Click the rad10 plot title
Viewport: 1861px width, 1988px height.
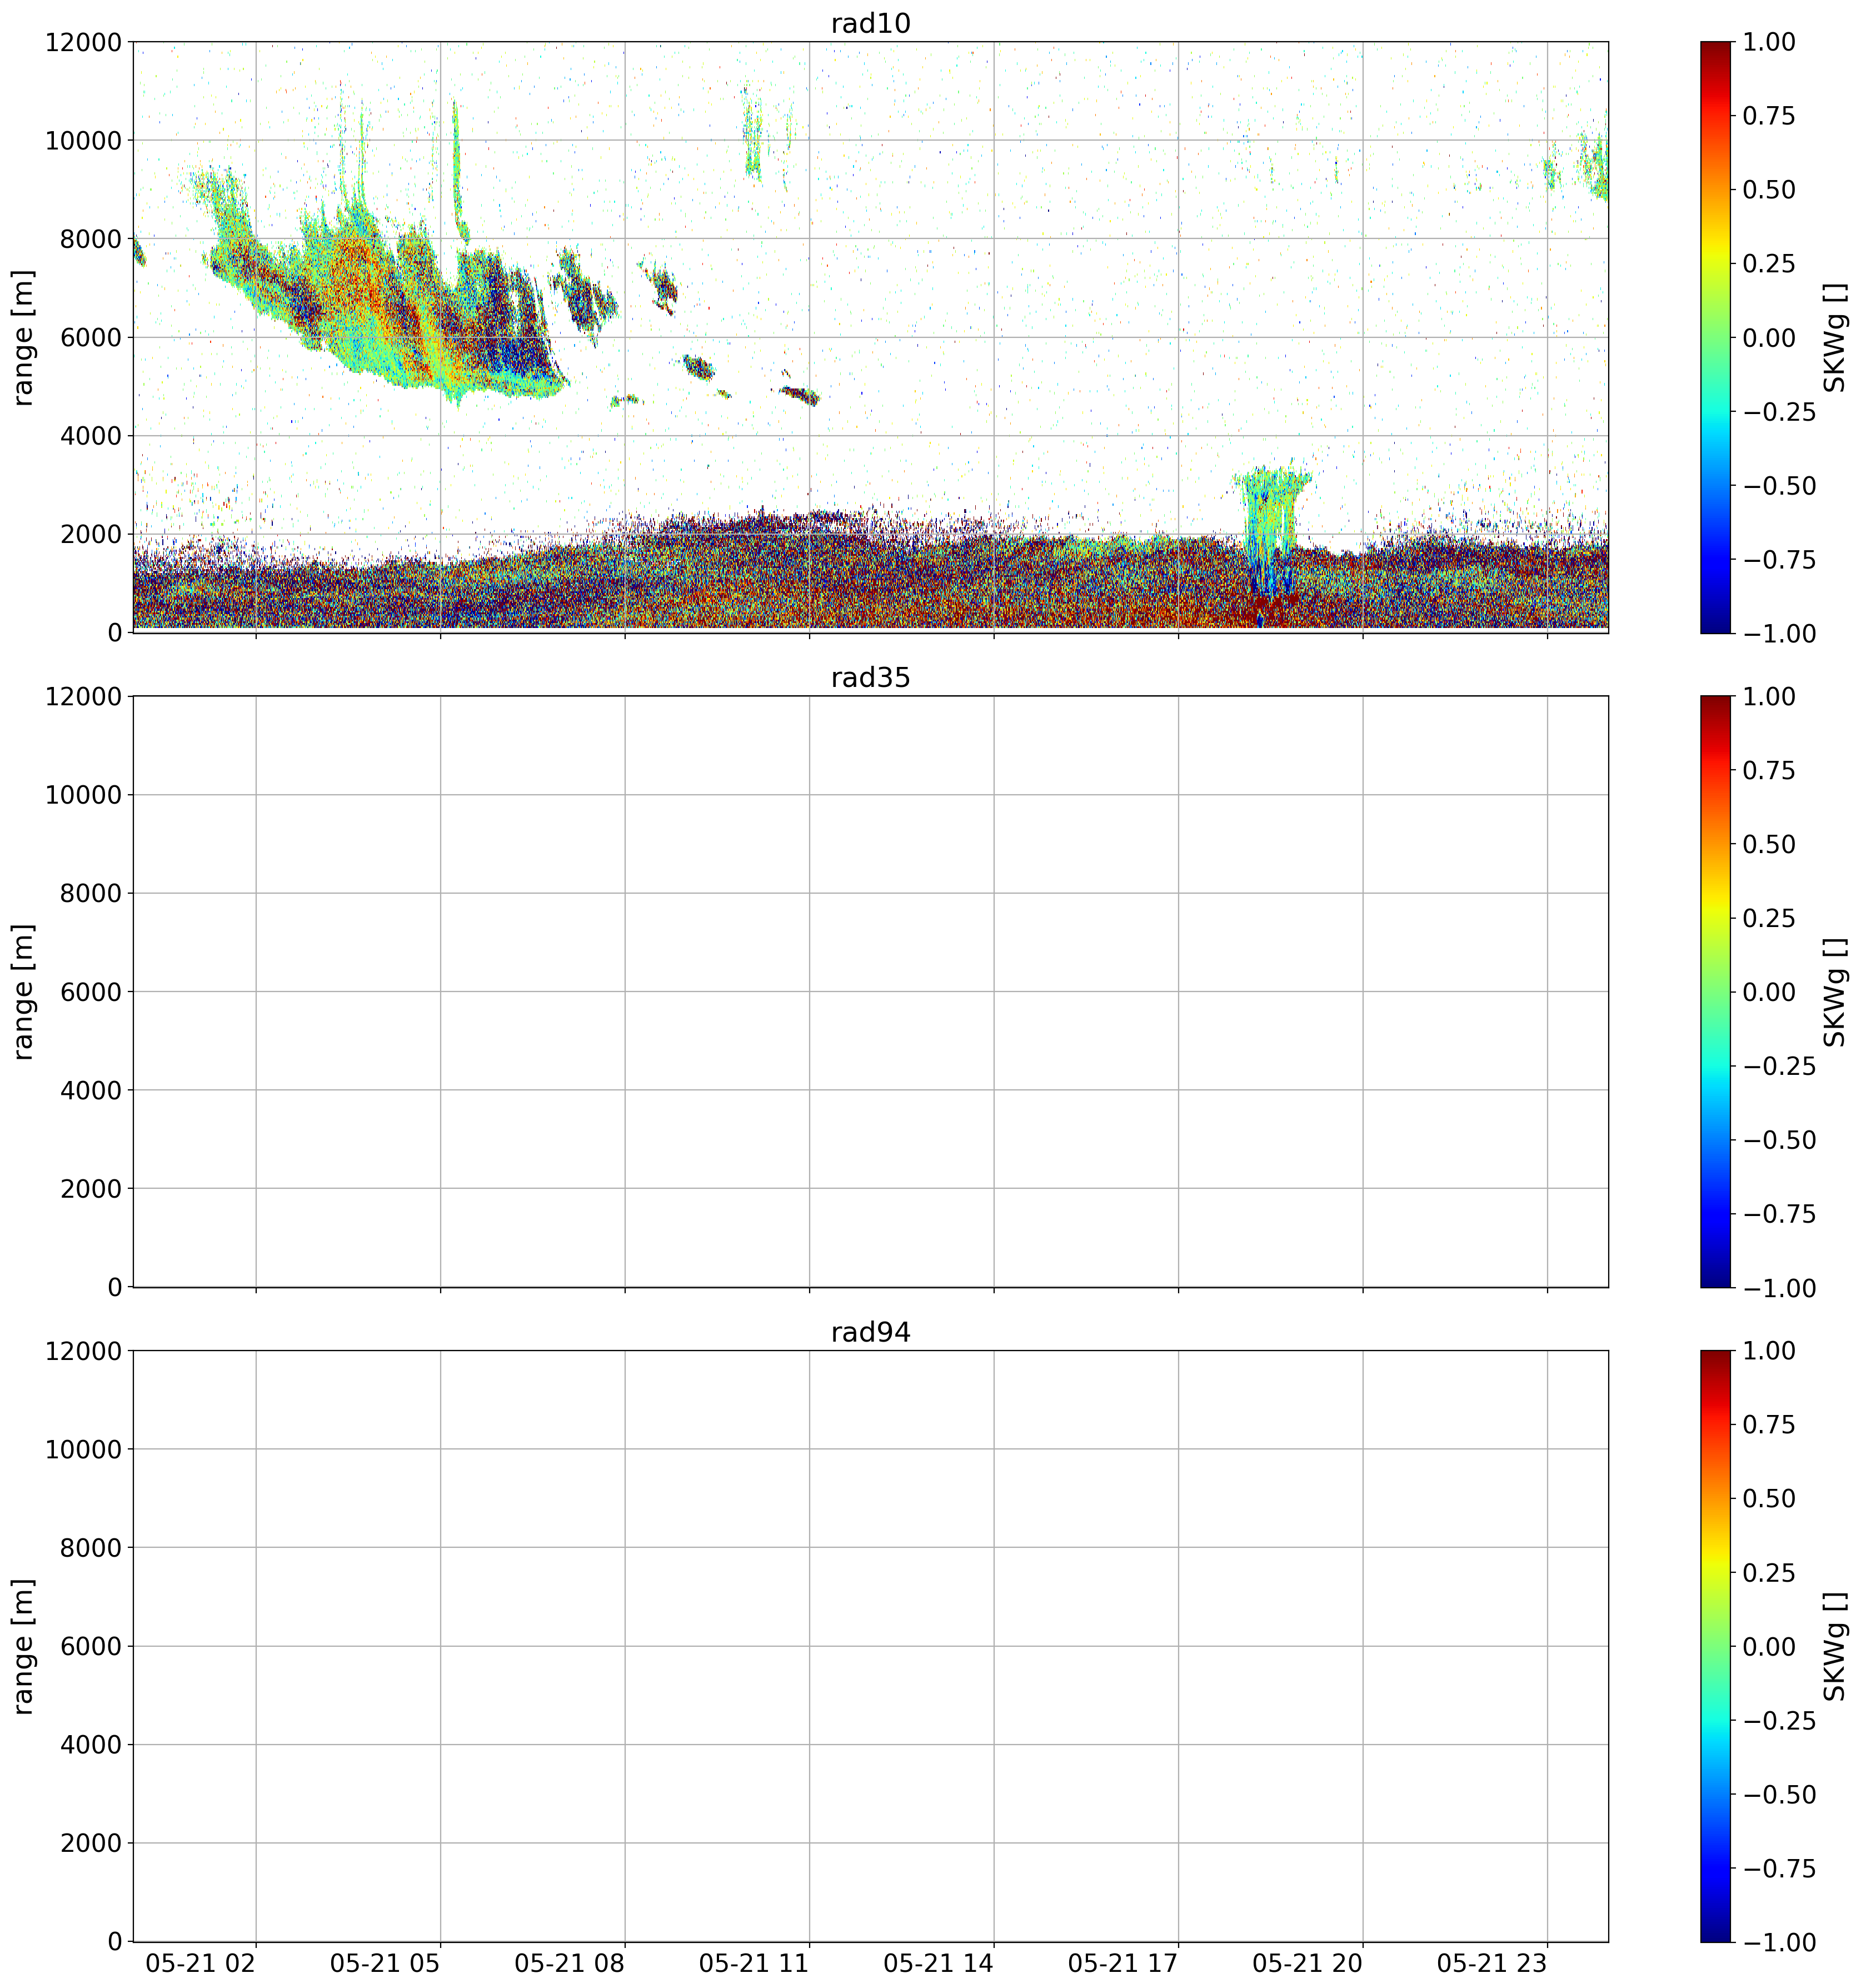coord(870,24)
